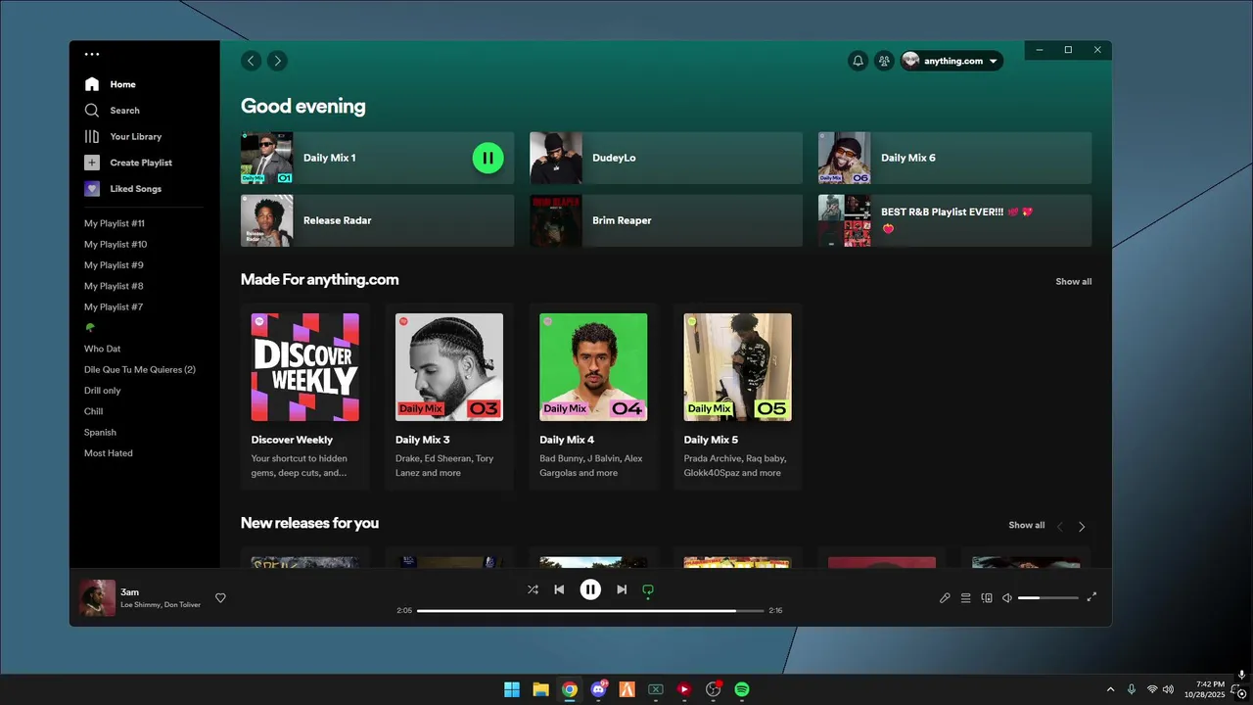The width and height of the screenshot is (1253, 705).
Task: Open My Playlist #11
Action: click(115, 223)
